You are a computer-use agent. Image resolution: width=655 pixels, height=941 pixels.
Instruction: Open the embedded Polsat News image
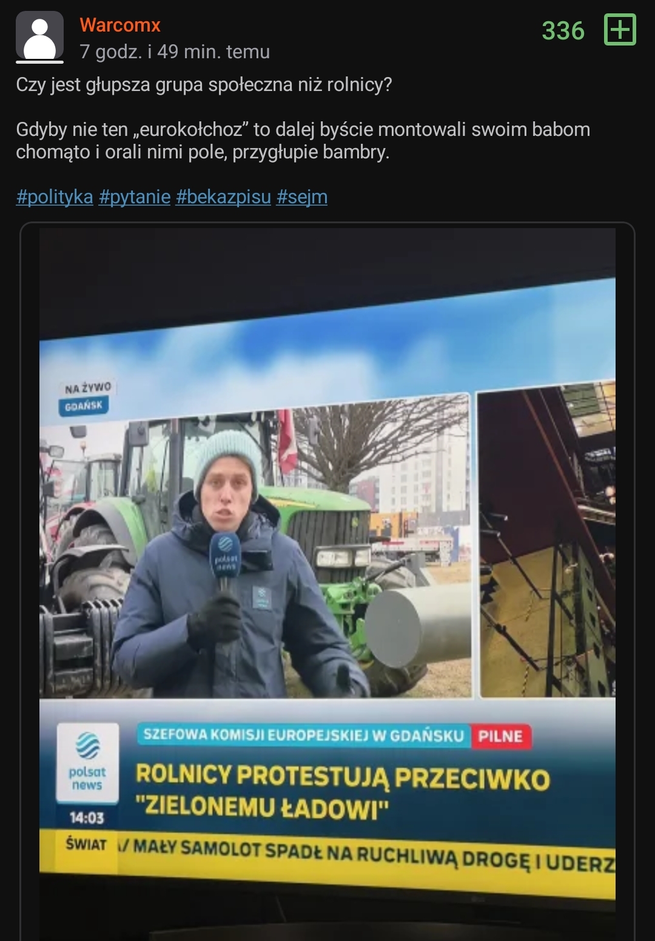(327, 581)
